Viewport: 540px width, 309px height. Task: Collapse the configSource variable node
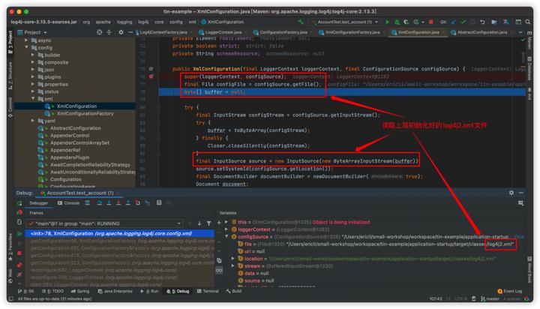(x=226, y=237)
